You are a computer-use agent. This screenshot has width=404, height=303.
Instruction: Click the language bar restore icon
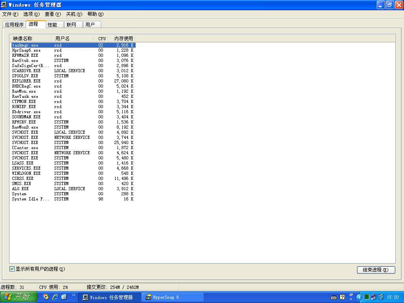point(351,295)
